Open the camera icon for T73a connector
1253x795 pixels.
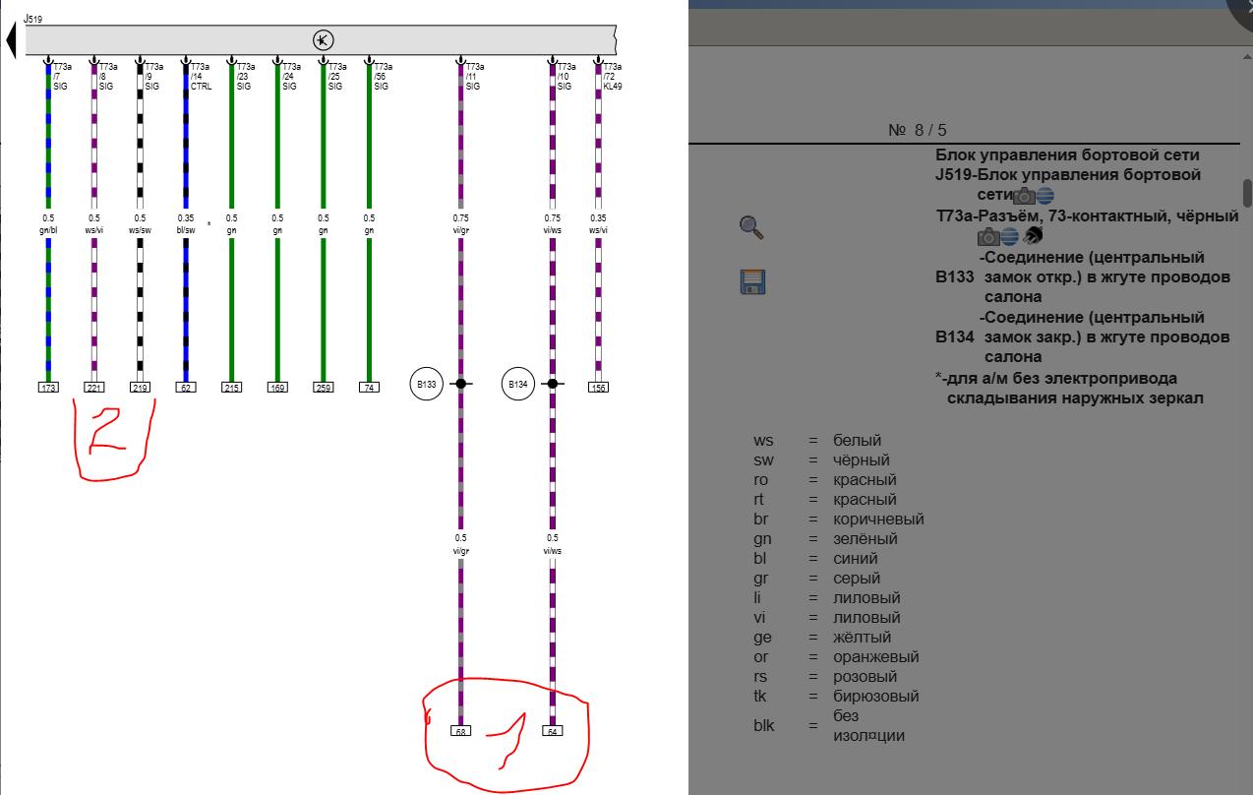pos(988,236)
